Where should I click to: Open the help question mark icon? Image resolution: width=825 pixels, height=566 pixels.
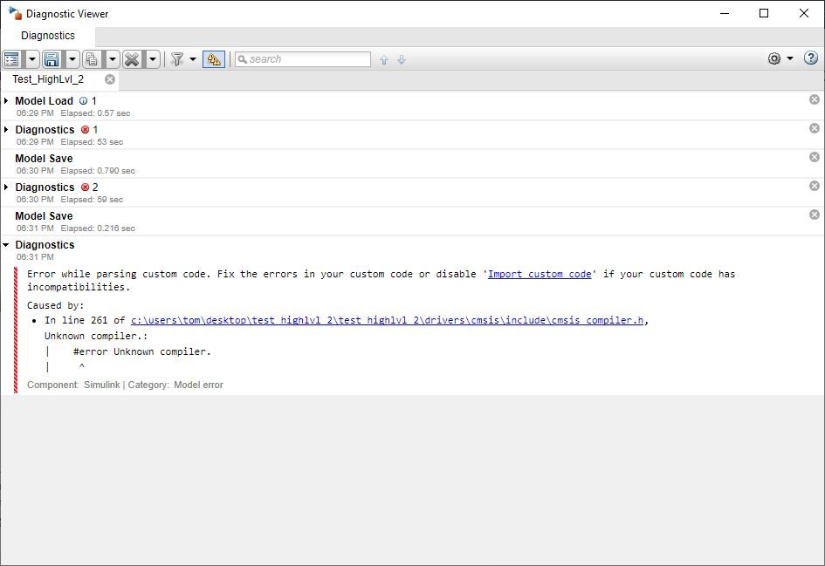click(x=811, y=58)
